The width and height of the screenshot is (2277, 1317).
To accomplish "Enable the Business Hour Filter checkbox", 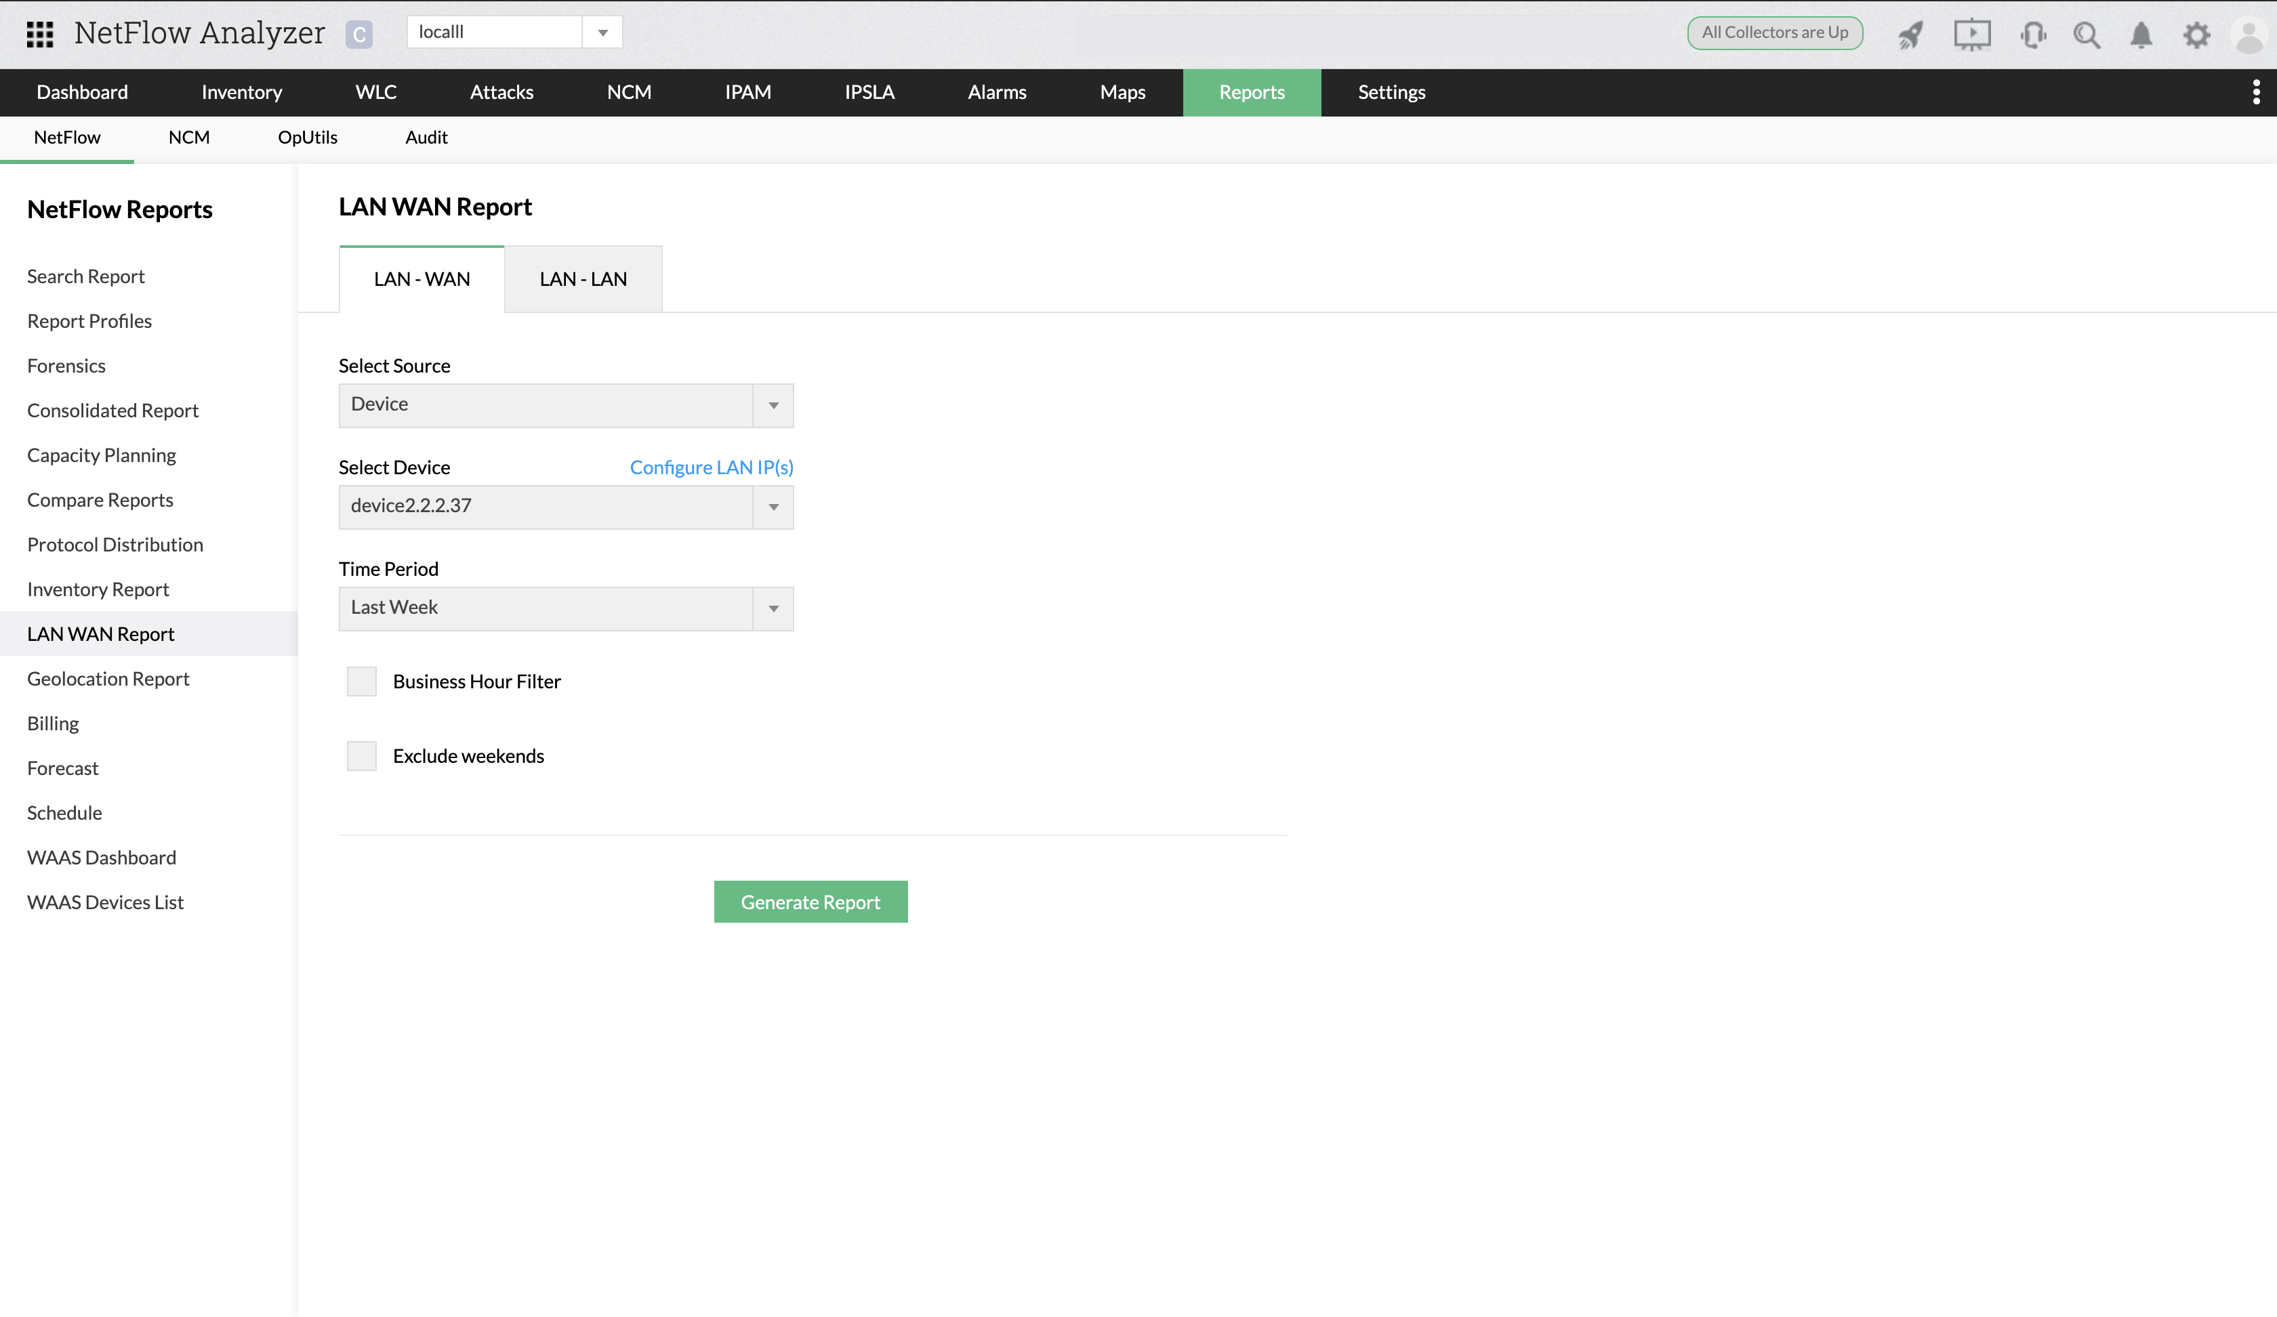I will pos(361,681).
